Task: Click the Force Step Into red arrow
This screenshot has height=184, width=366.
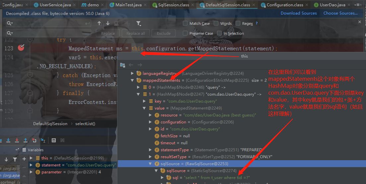Action: (17, 140)
